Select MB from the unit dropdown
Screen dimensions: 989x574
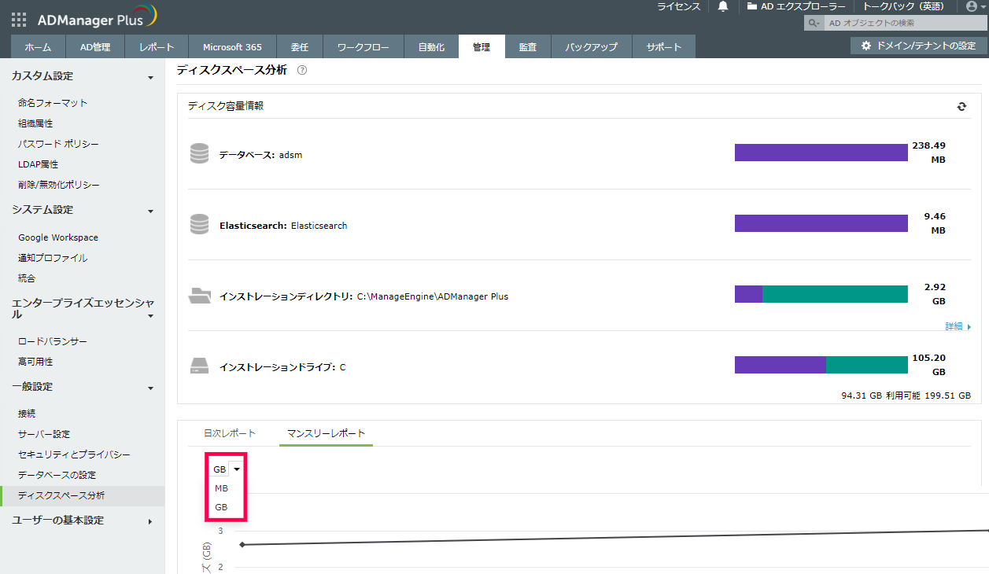pos(222,488)
